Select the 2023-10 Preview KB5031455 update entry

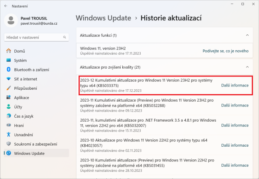tap(165, 165)
